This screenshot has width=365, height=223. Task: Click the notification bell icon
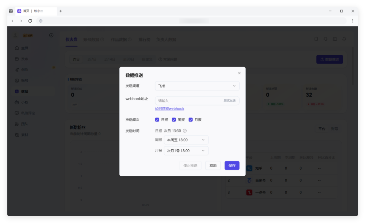point(344,39)
